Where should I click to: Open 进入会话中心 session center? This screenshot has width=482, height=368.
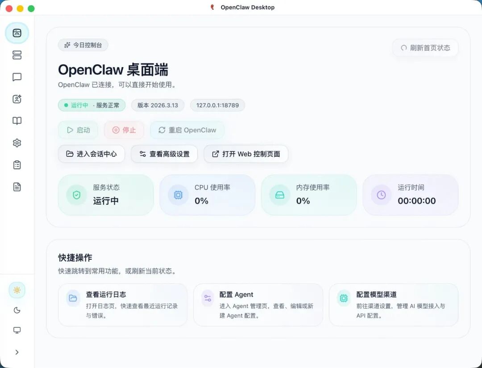point(91,154)
